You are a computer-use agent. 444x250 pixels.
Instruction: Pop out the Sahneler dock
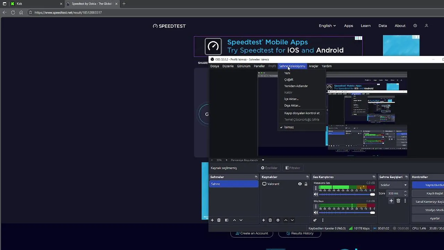[256, 177]
